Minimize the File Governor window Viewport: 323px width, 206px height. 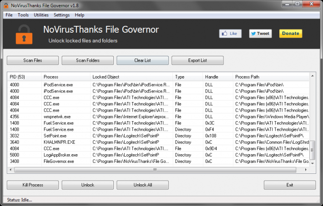[x=288, y=4]
